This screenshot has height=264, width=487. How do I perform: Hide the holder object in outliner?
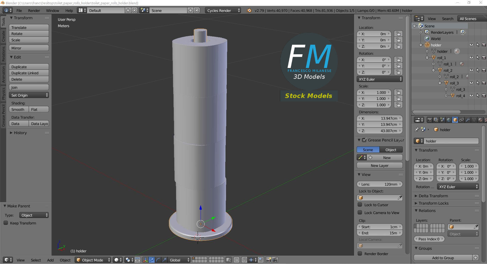(x=471, y=45)
